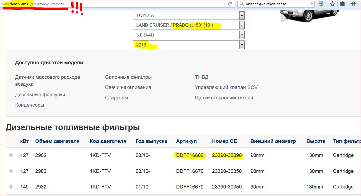The width and height of the screenshot is (361, 196).
Task: Open the Управляющий клапан SCV link
Action: pos(226,87)
